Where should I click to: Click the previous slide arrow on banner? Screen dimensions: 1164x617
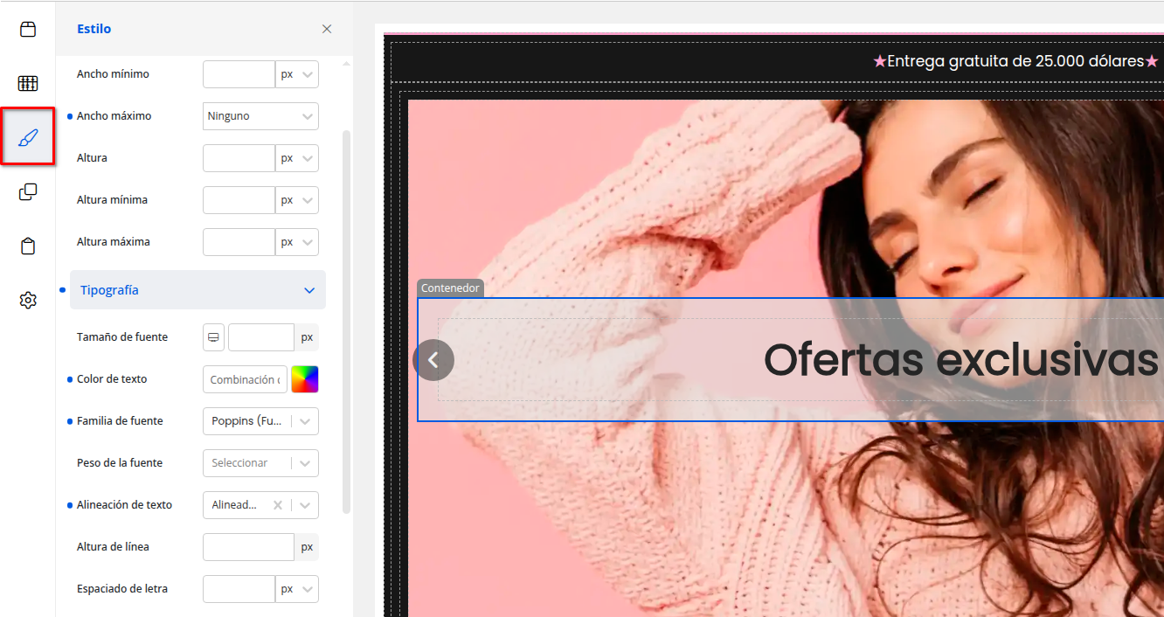click(433, 360)
